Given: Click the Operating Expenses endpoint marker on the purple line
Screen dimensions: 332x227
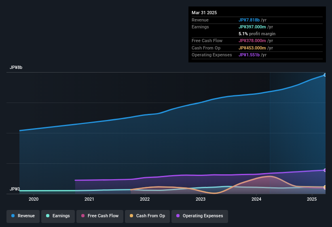Looking at the screenshot, I should pyautogui.click(x=325, y=170).
